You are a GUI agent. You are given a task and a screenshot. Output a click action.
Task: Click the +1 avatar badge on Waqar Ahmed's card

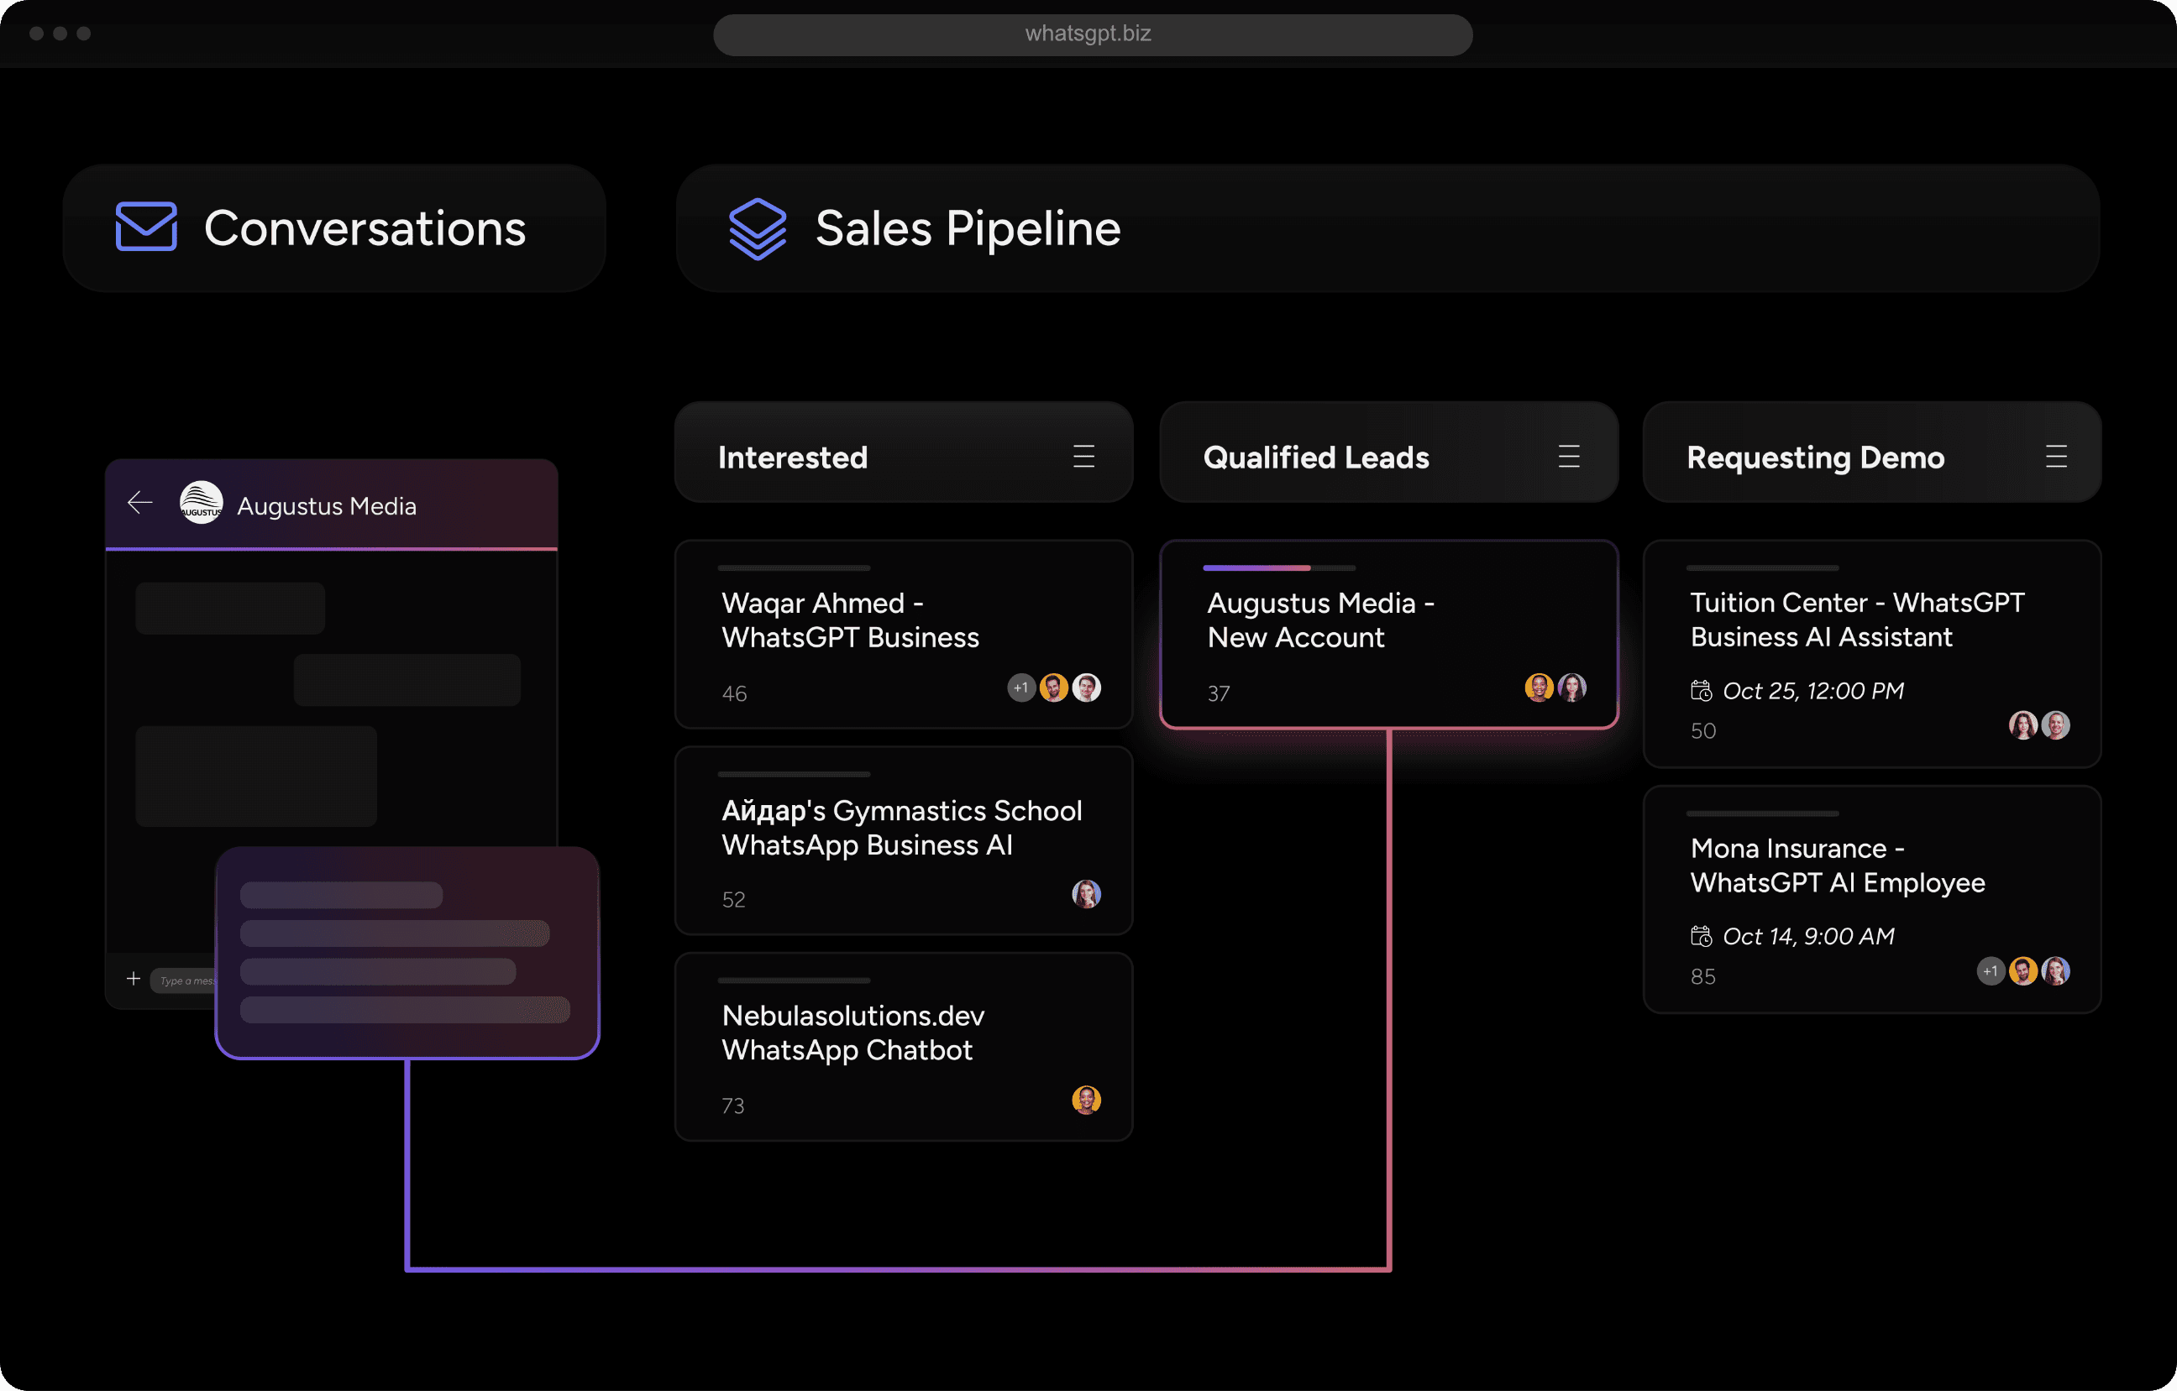click(1021, 688)
